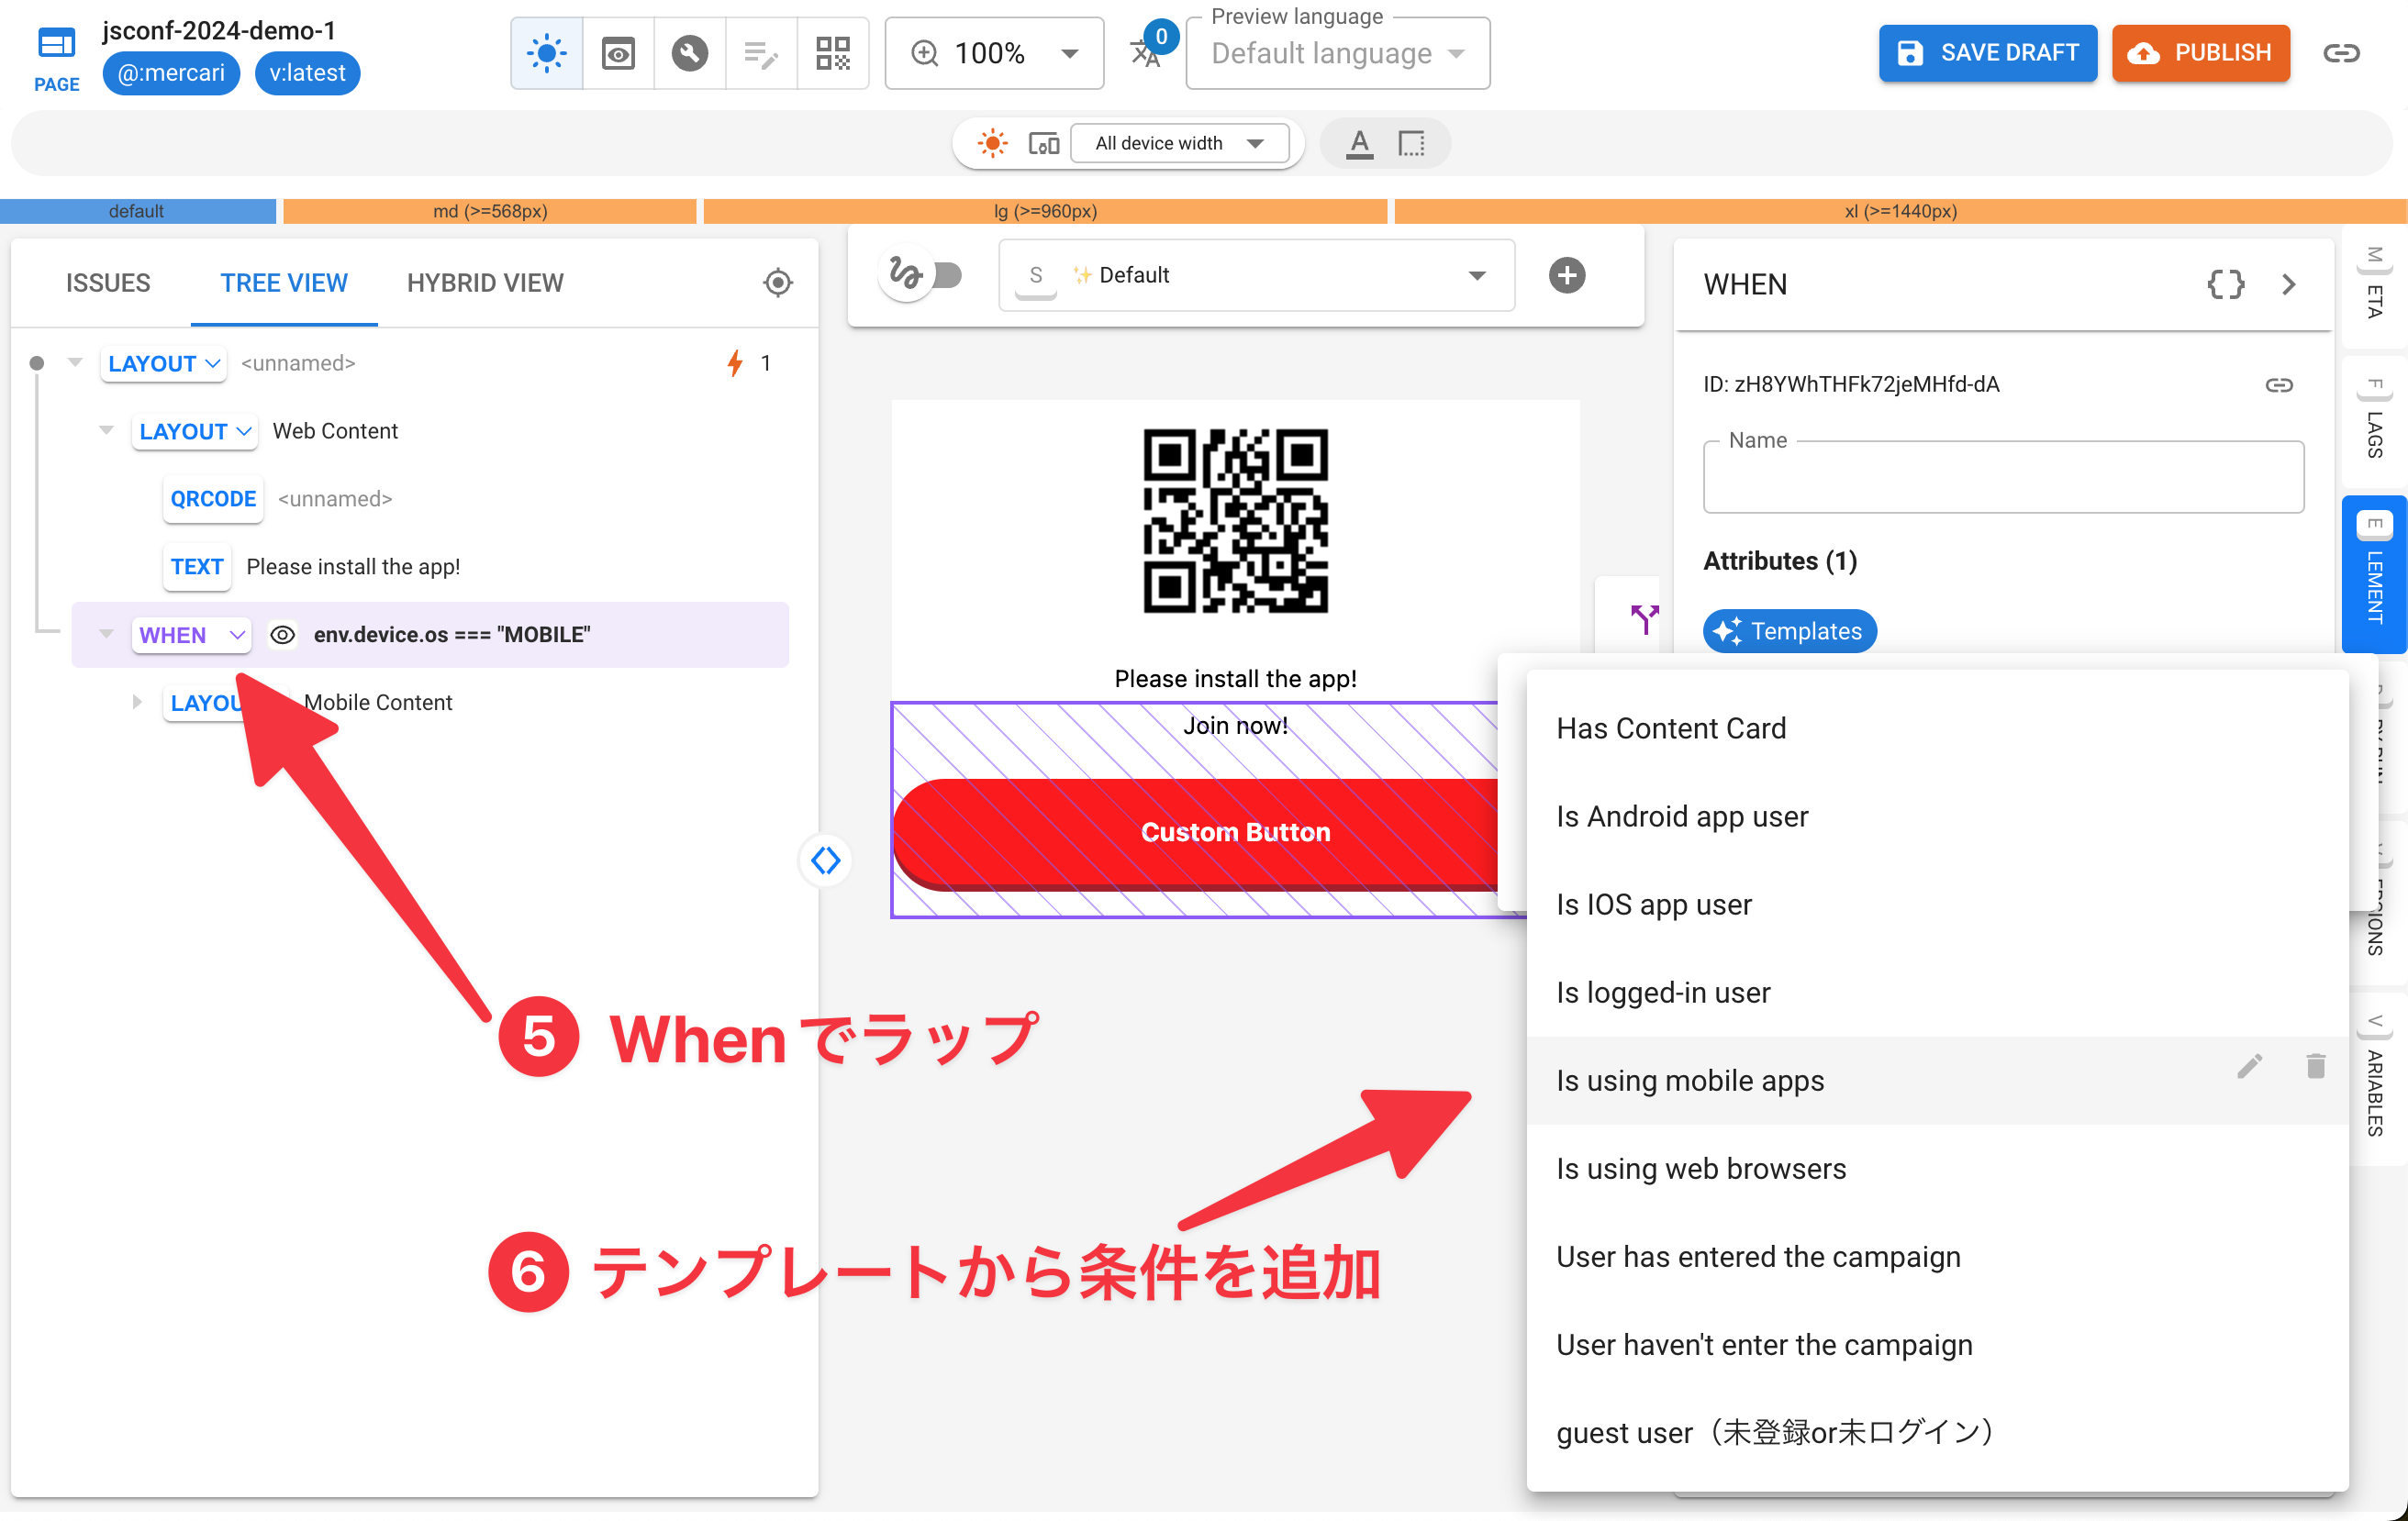Expand the Mobile Content layout node
The image size is (2408, 1521).
coord(137,702)
